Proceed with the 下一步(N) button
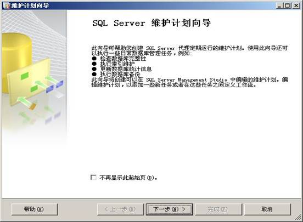This screenshot has width=303, height=222. pos(170,209)
